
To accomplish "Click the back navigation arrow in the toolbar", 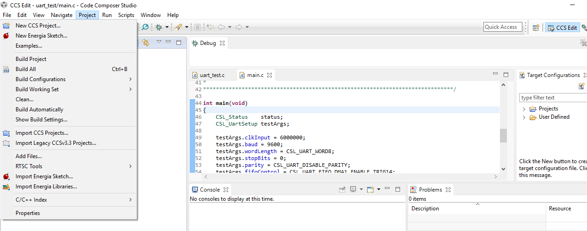I will (221, 27).
